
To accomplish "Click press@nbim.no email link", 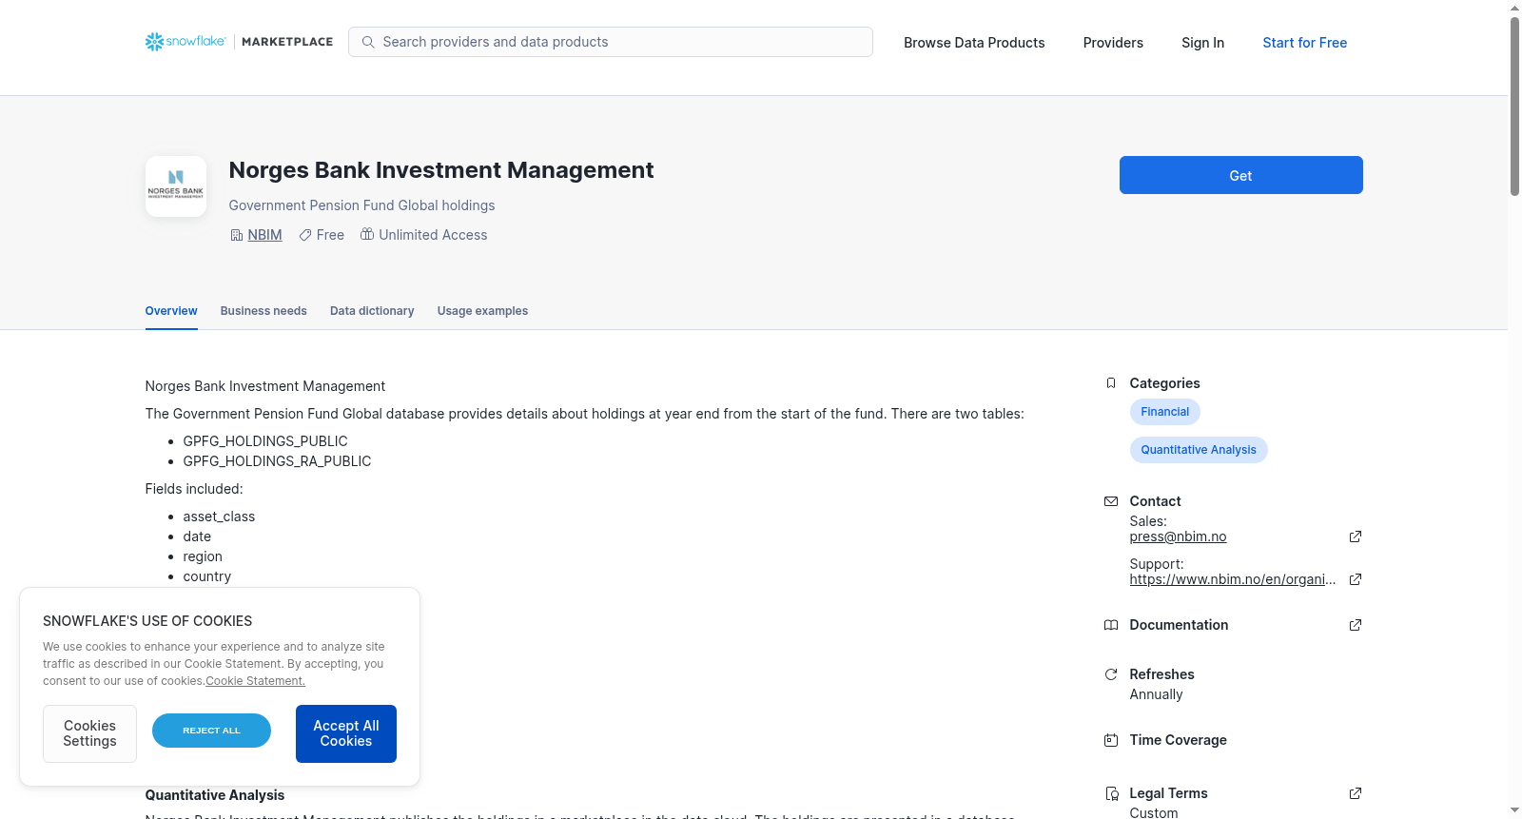I will click(x=1178, y=536).
